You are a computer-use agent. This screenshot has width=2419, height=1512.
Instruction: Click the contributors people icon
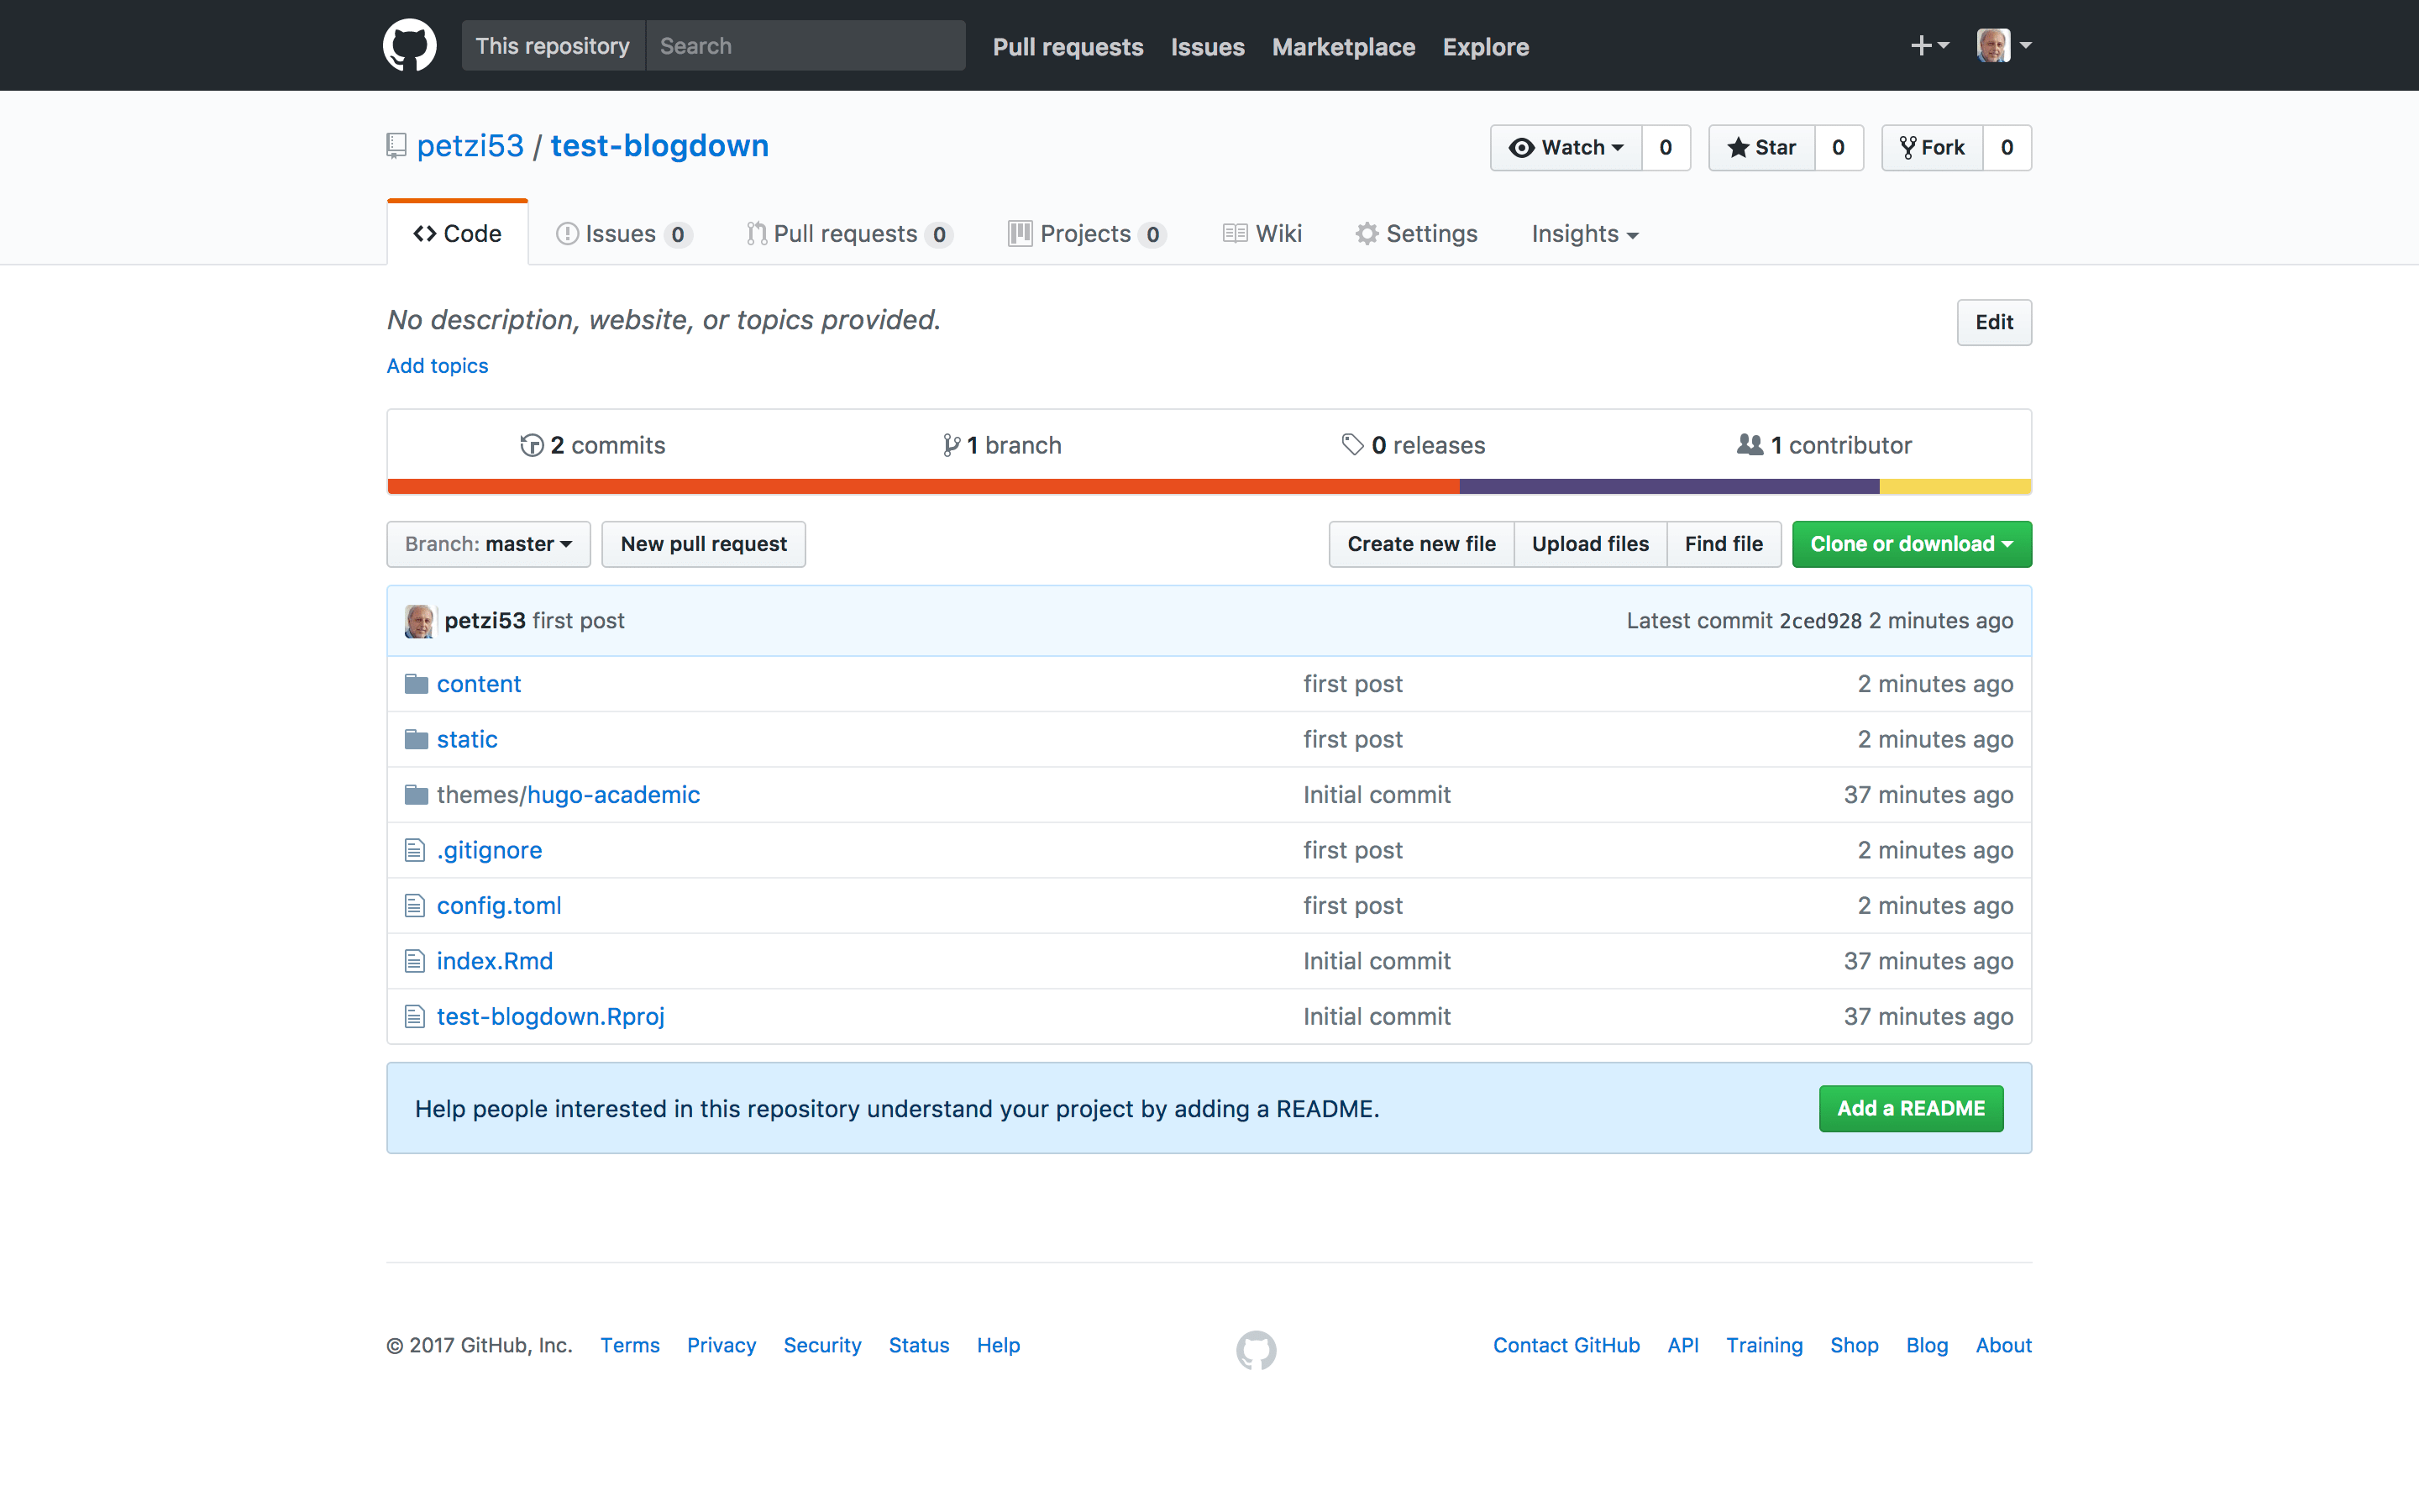point(1750,445)
